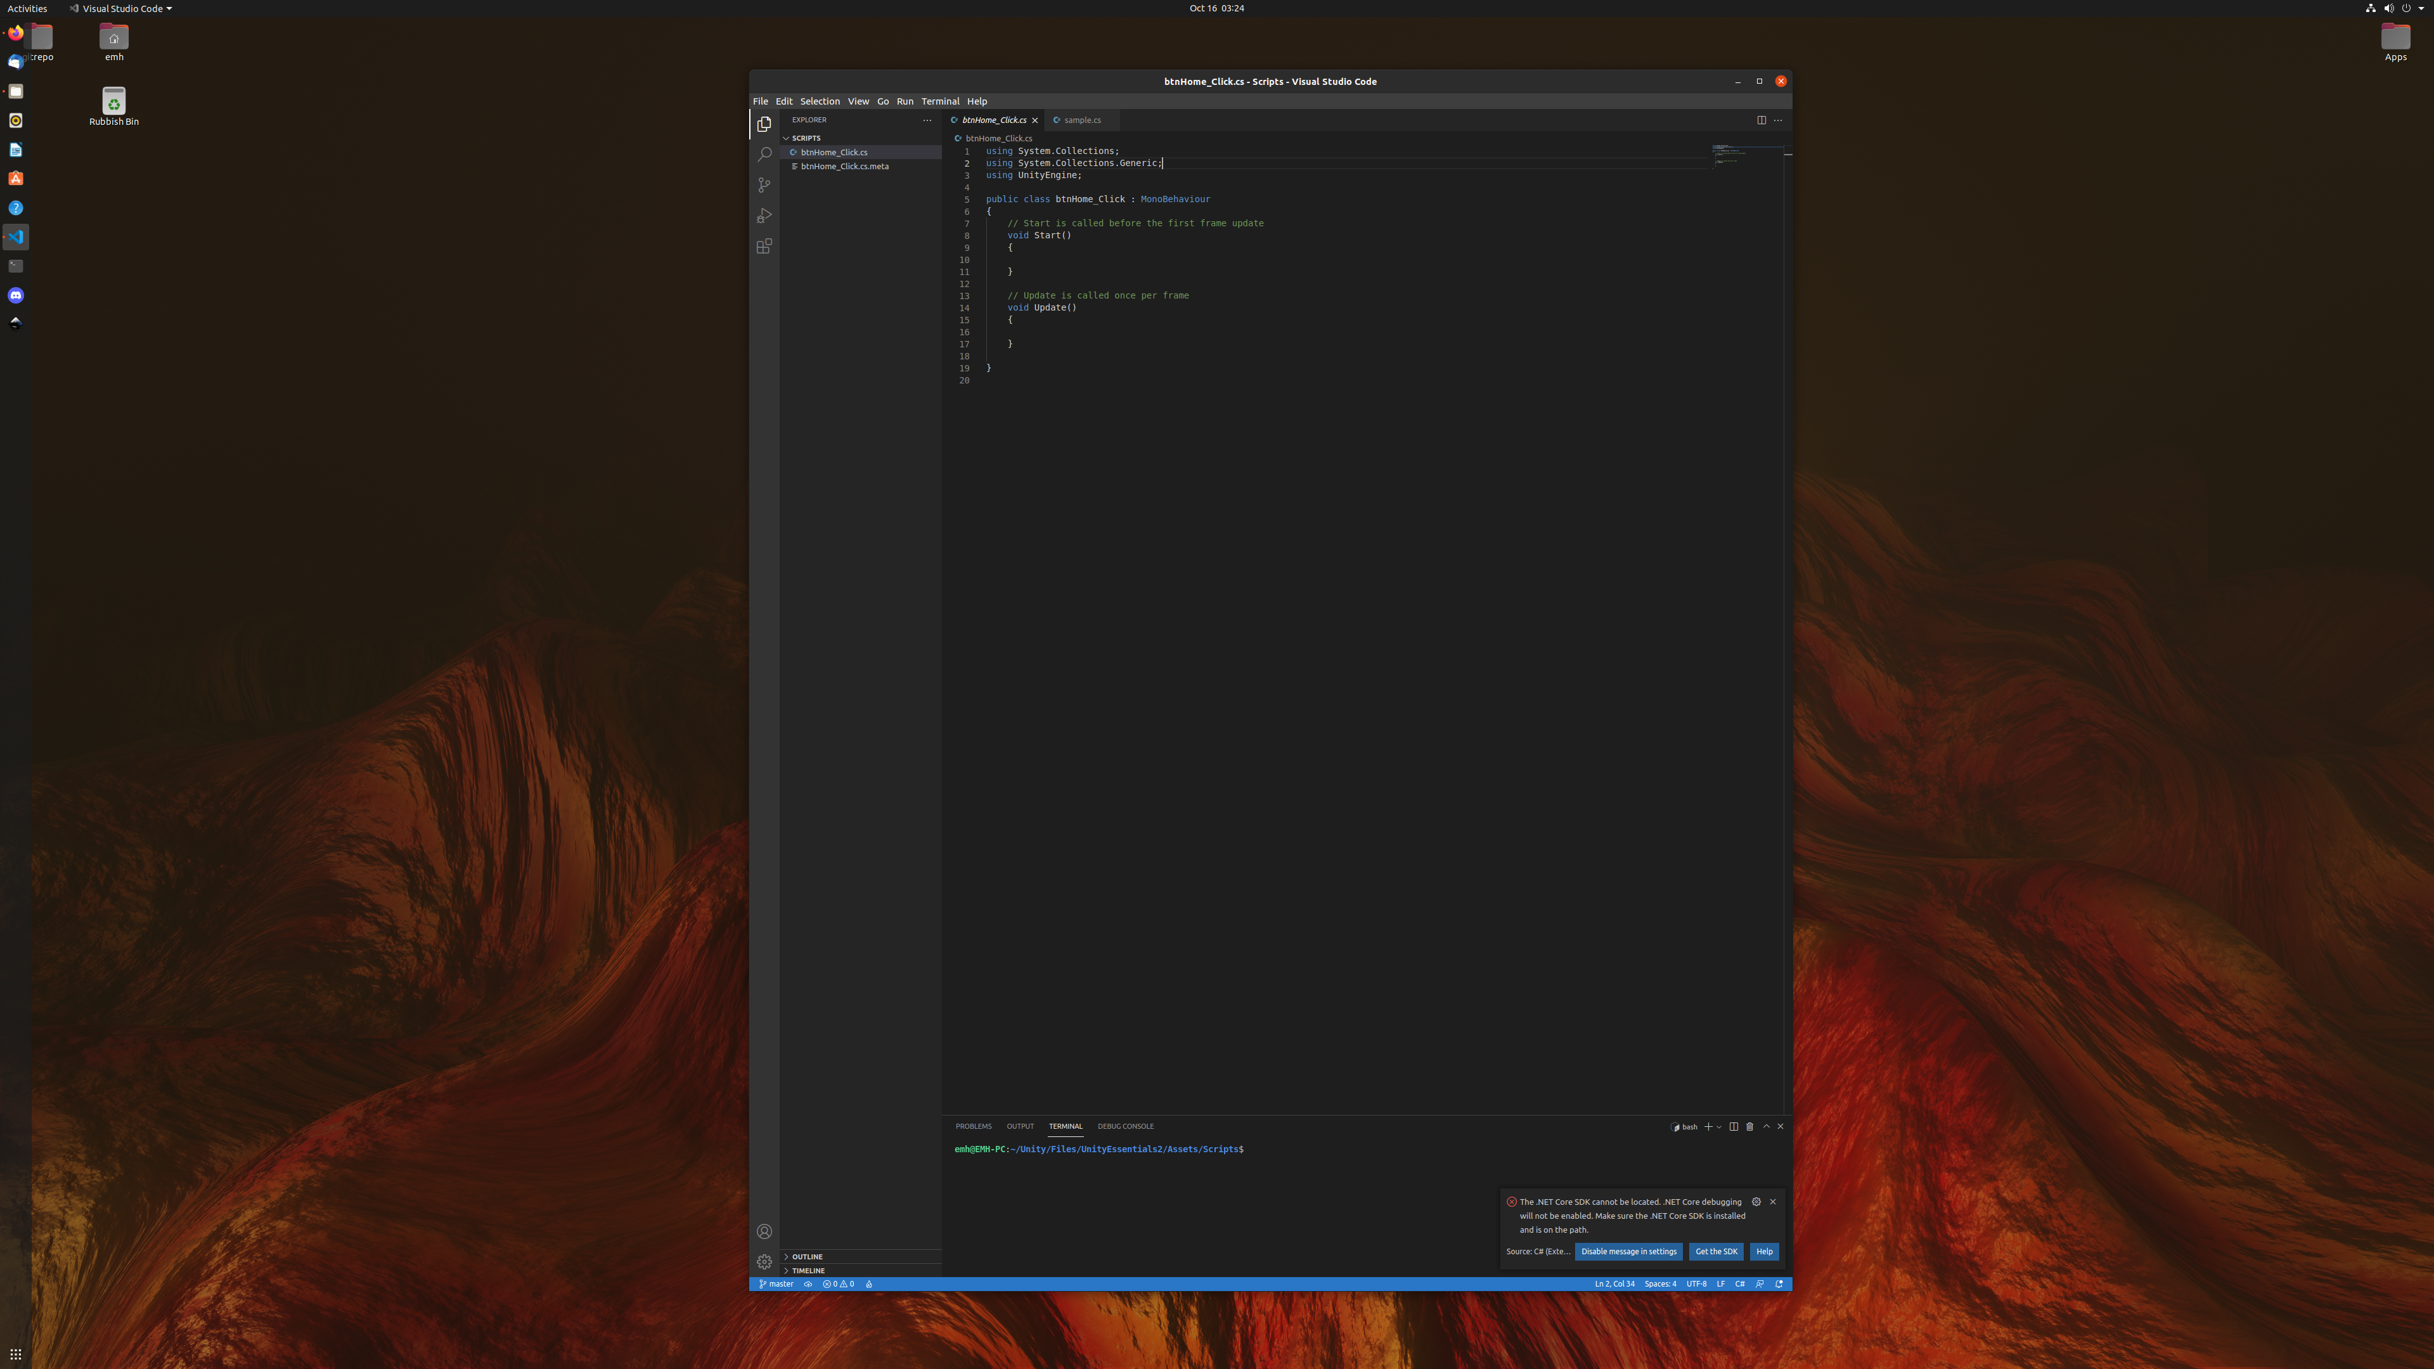Select the bash terminal label

[x=1685, y=1126]
